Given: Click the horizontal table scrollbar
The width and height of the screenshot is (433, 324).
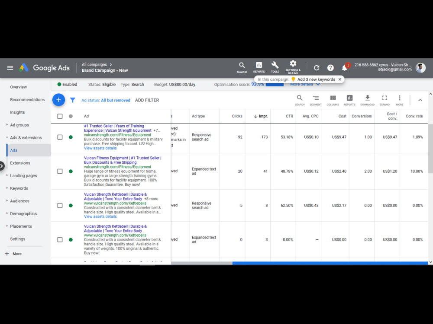Looking at the screenshot, I should pos(330,263).
